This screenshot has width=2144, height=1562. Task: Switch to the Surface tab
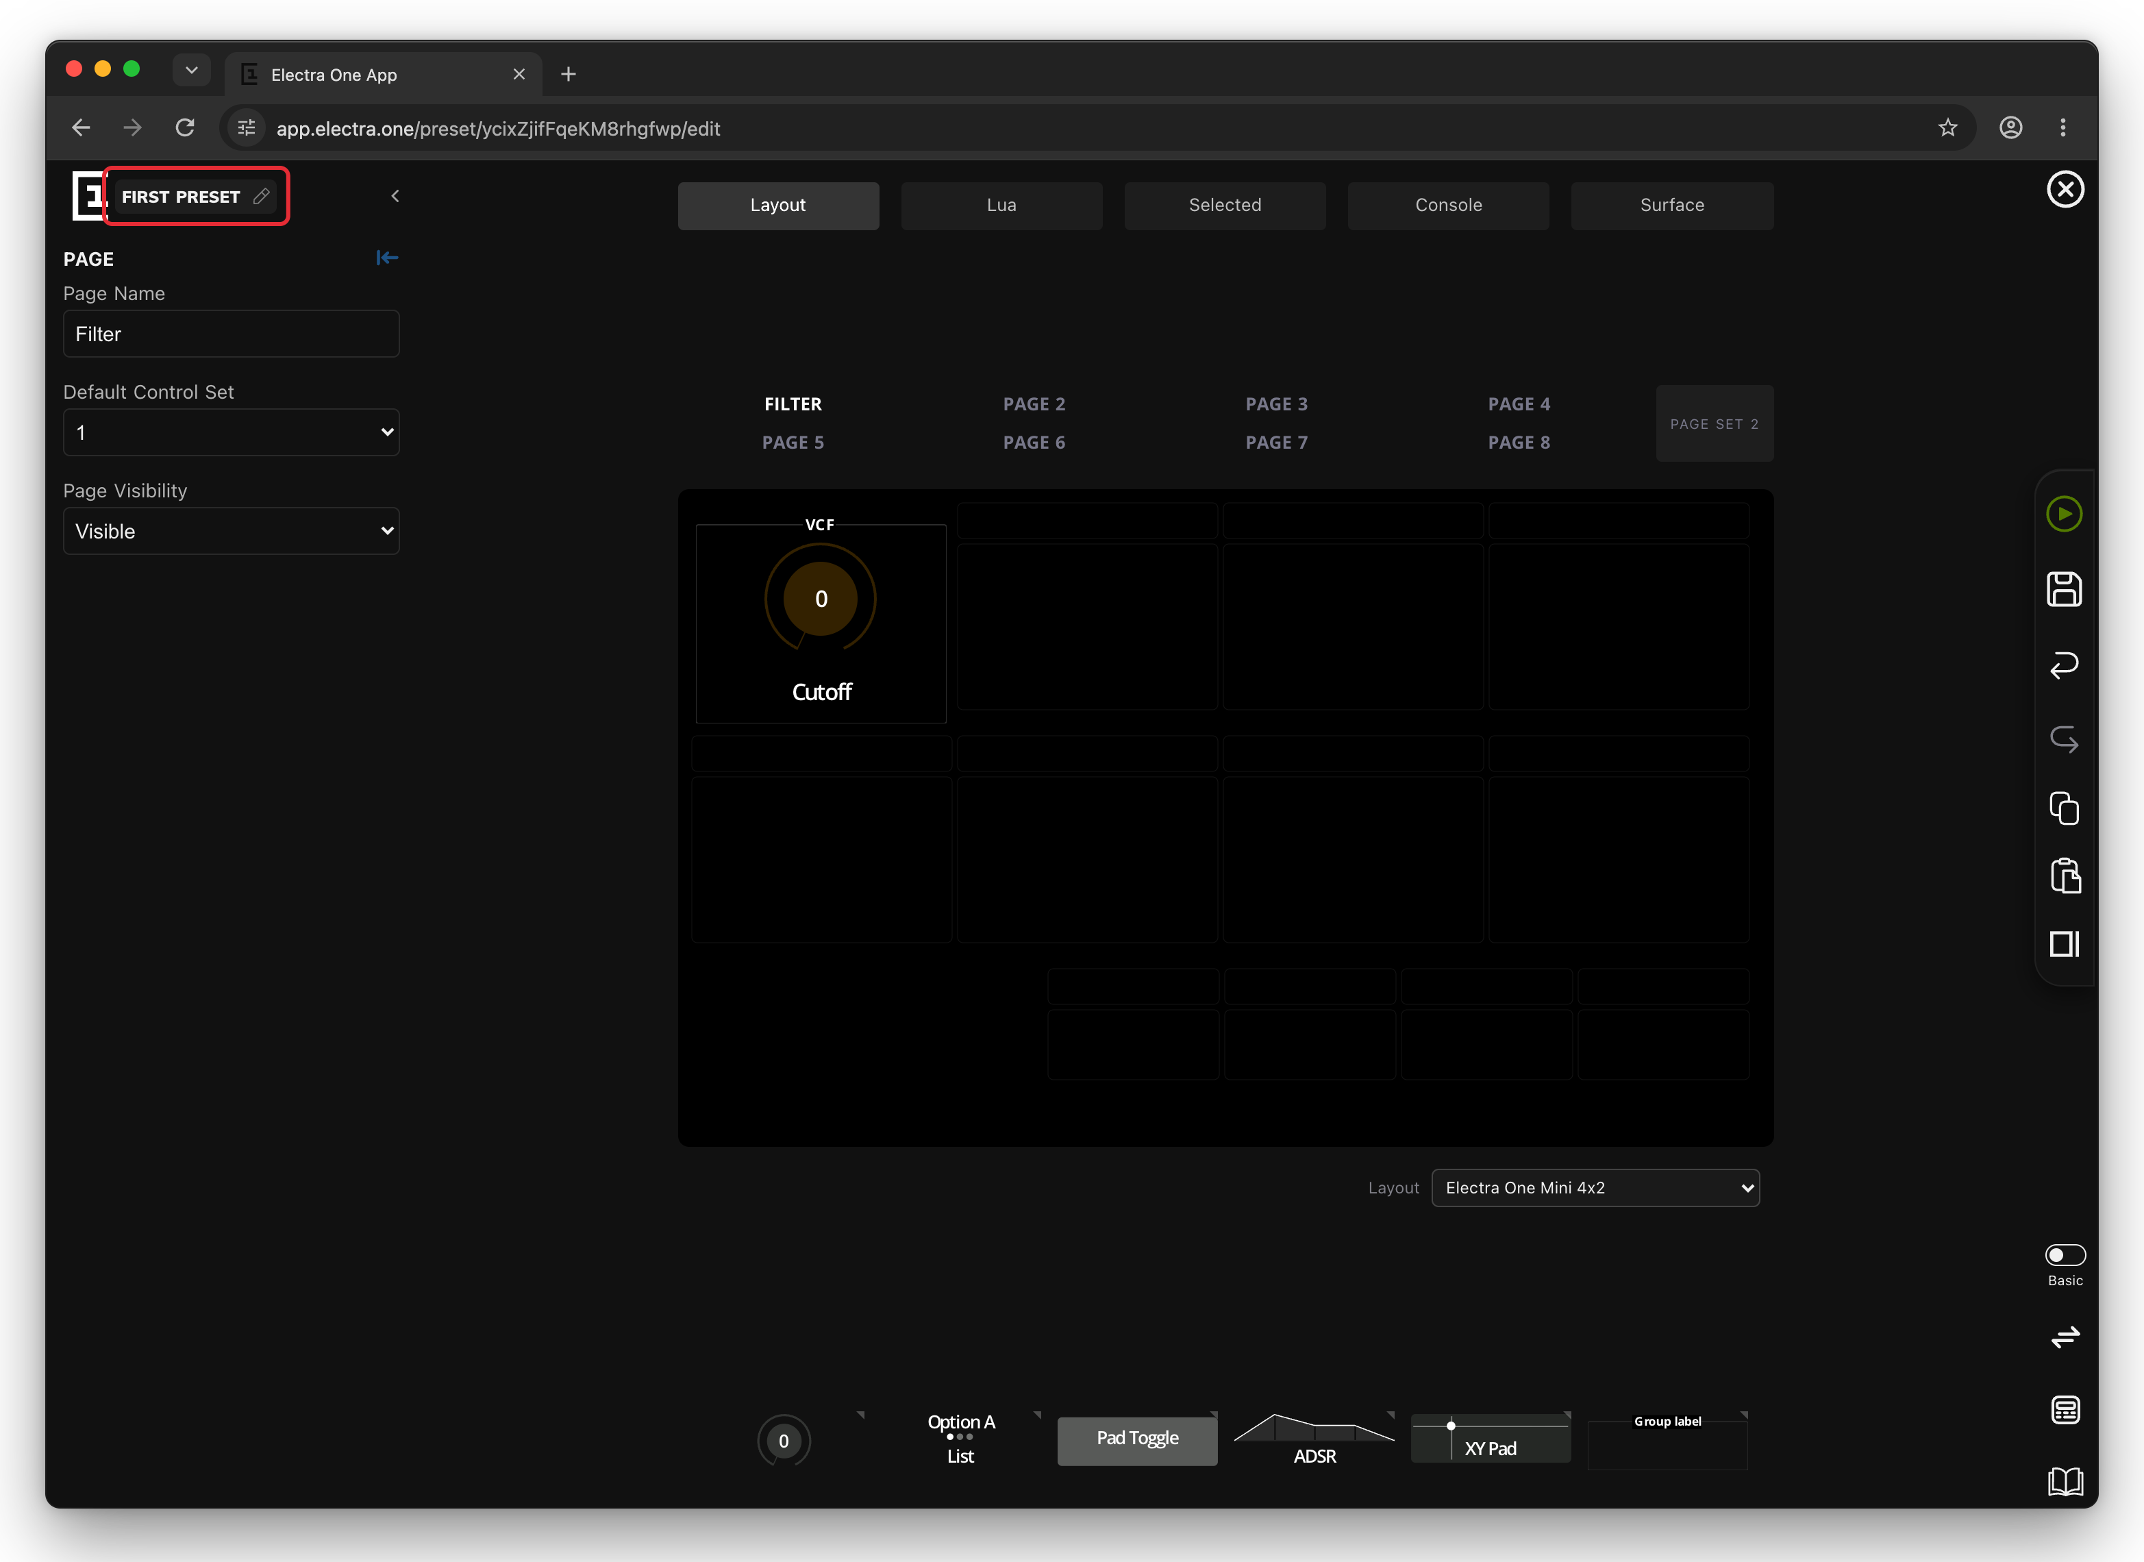point(1671,205)
